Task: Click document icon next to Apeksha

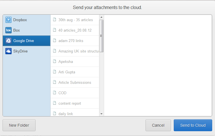Action: pos(55,61)
